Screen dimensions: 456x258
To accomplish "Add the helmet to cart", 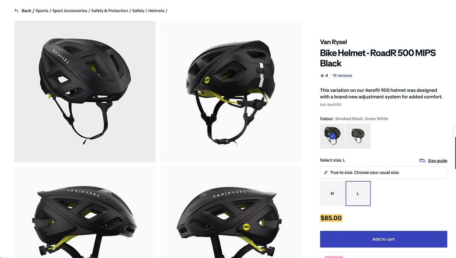I will click(x=383, y=239).
